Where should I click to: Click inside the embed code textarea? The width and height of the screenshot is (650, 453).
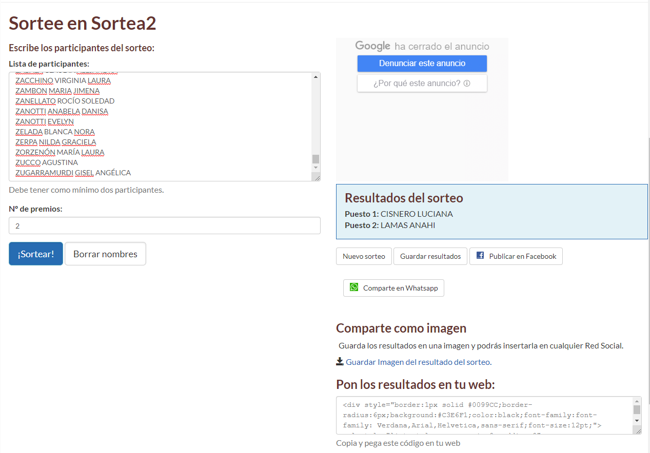[484, 415]
